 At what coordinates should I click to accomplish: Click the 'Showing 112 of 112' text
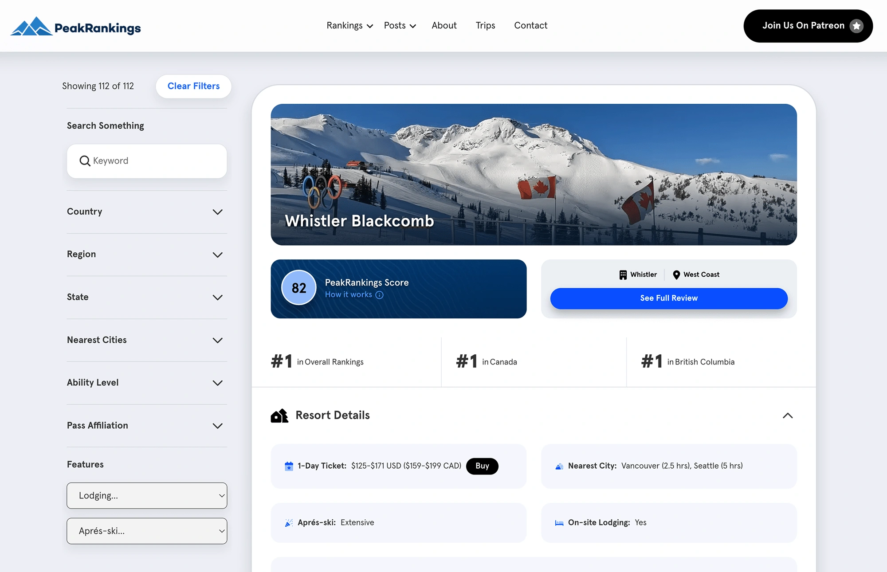[x=98, y=86]
